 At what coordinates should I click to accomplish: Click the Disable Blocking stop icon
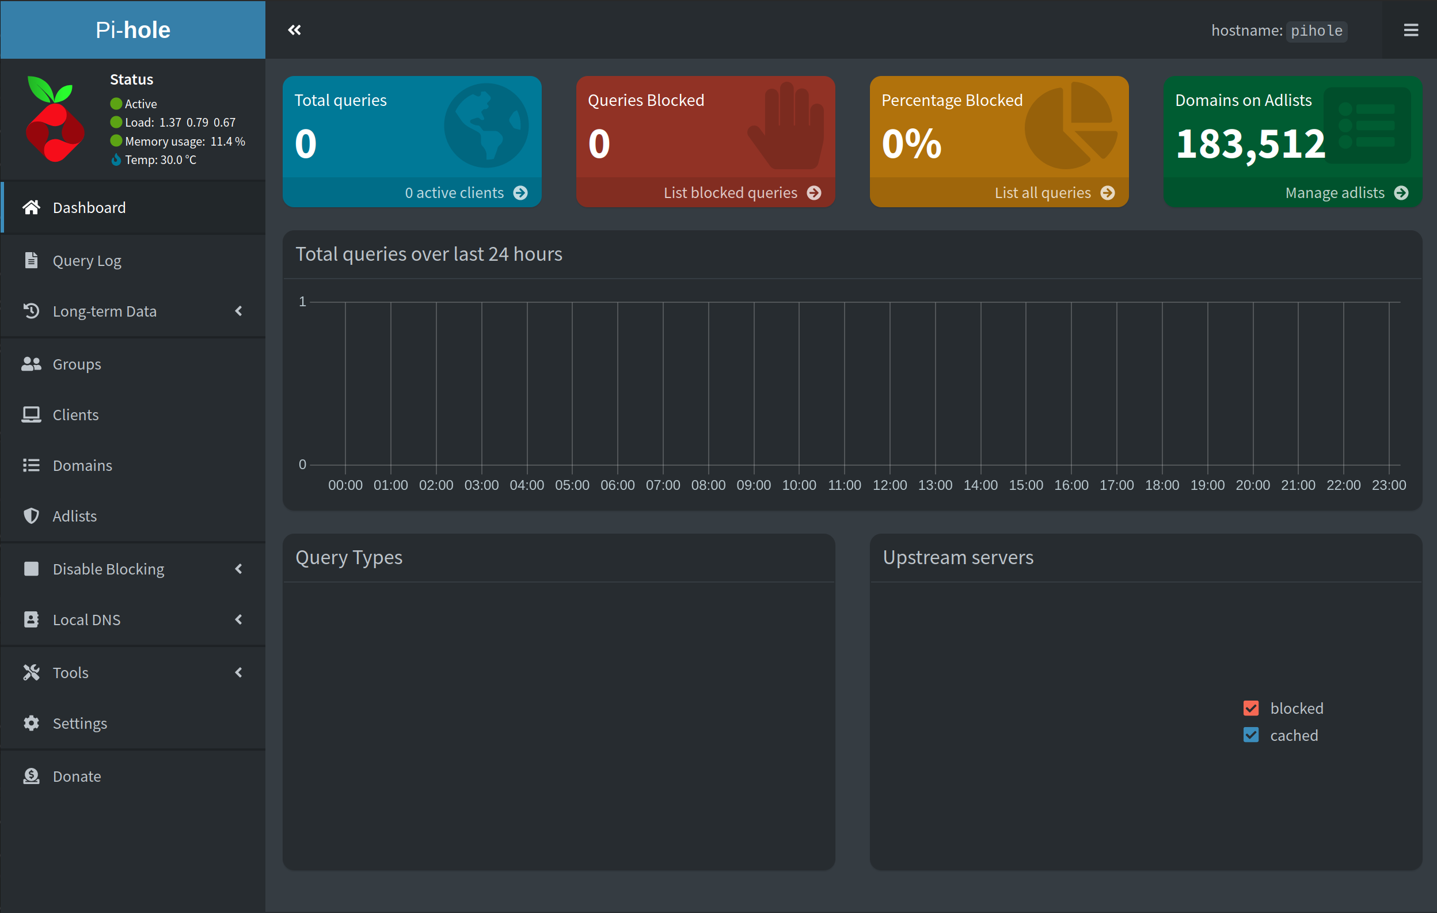[x=31, y=569]
